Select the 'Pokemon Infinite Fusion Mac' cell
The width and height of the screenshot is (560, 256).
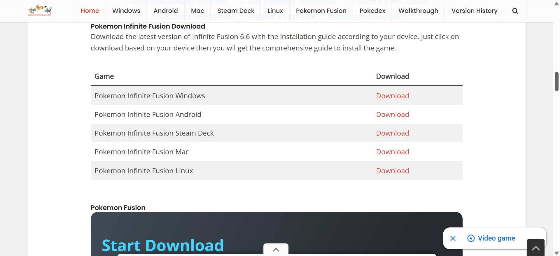(232, 152)
